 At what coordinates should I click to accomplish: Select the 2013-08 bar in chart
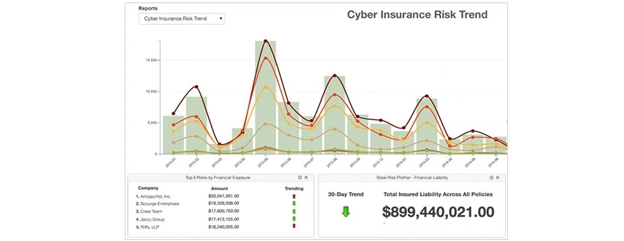point(334,115)
